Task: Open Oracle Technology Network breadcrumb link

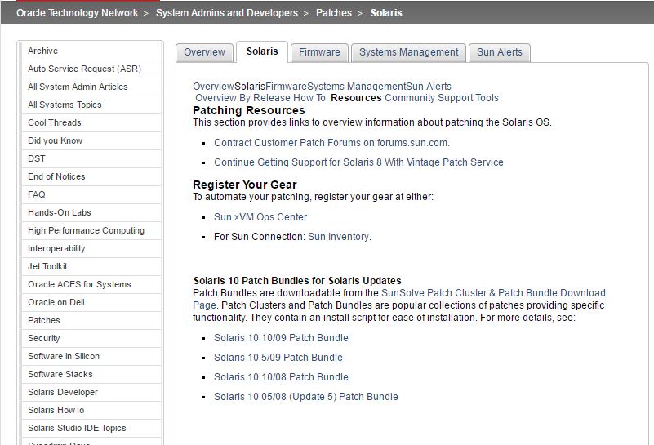Action: pos(78,13)
